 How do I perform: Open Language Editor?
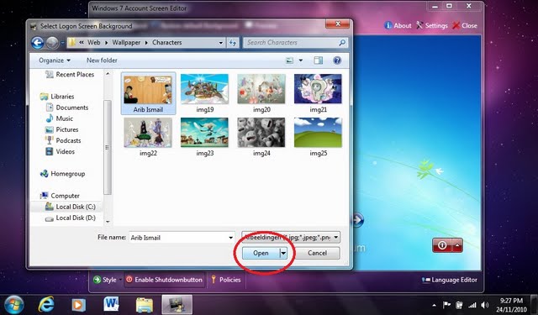(x=450, y=280)
